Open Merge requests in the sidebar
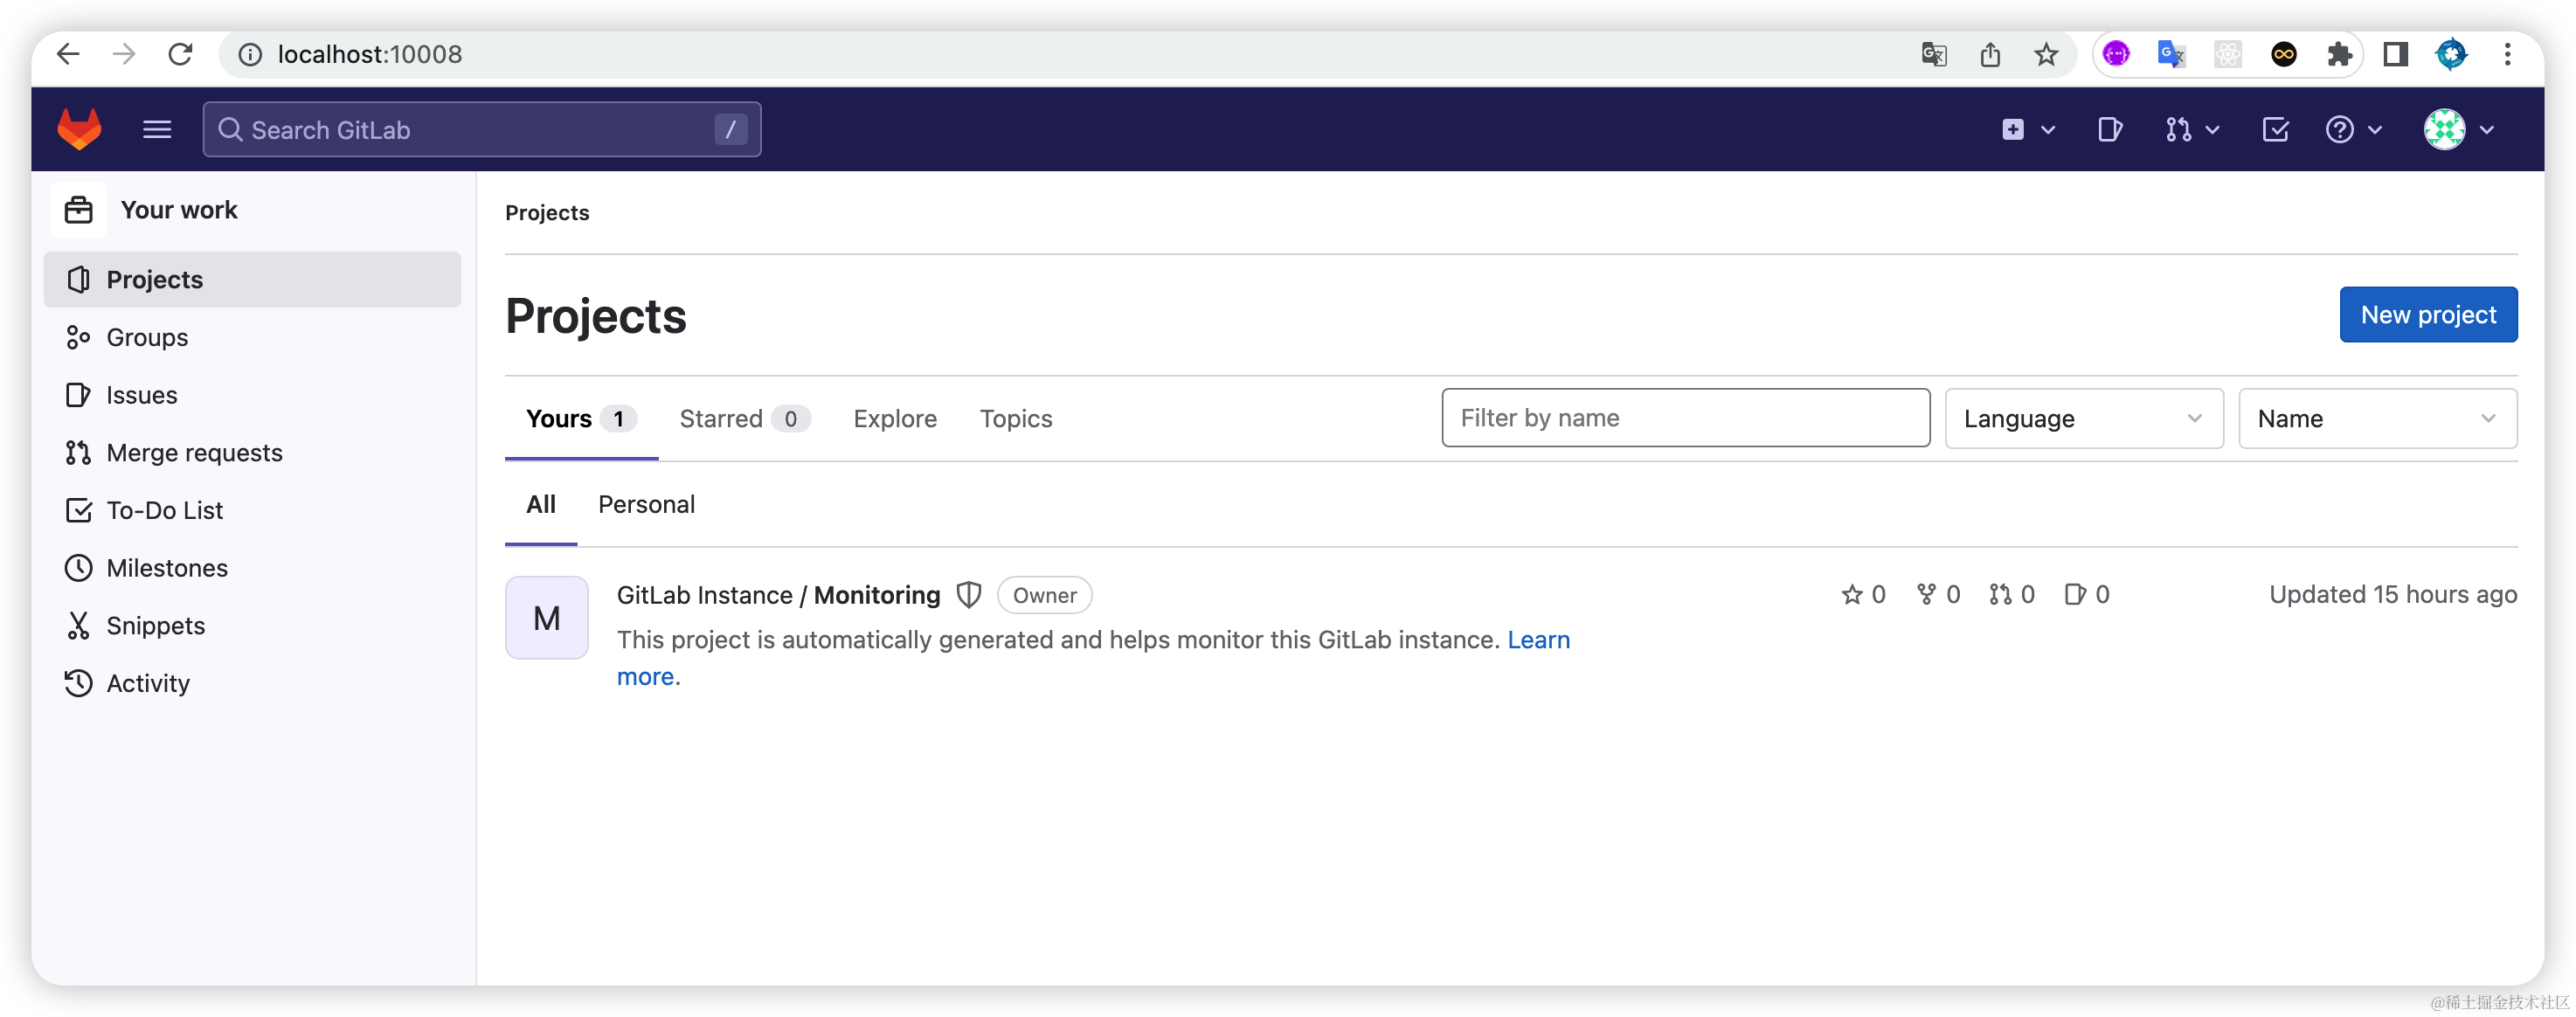Image resolution: width=2576 pixels, height=1017 pixels. (194, 452)
